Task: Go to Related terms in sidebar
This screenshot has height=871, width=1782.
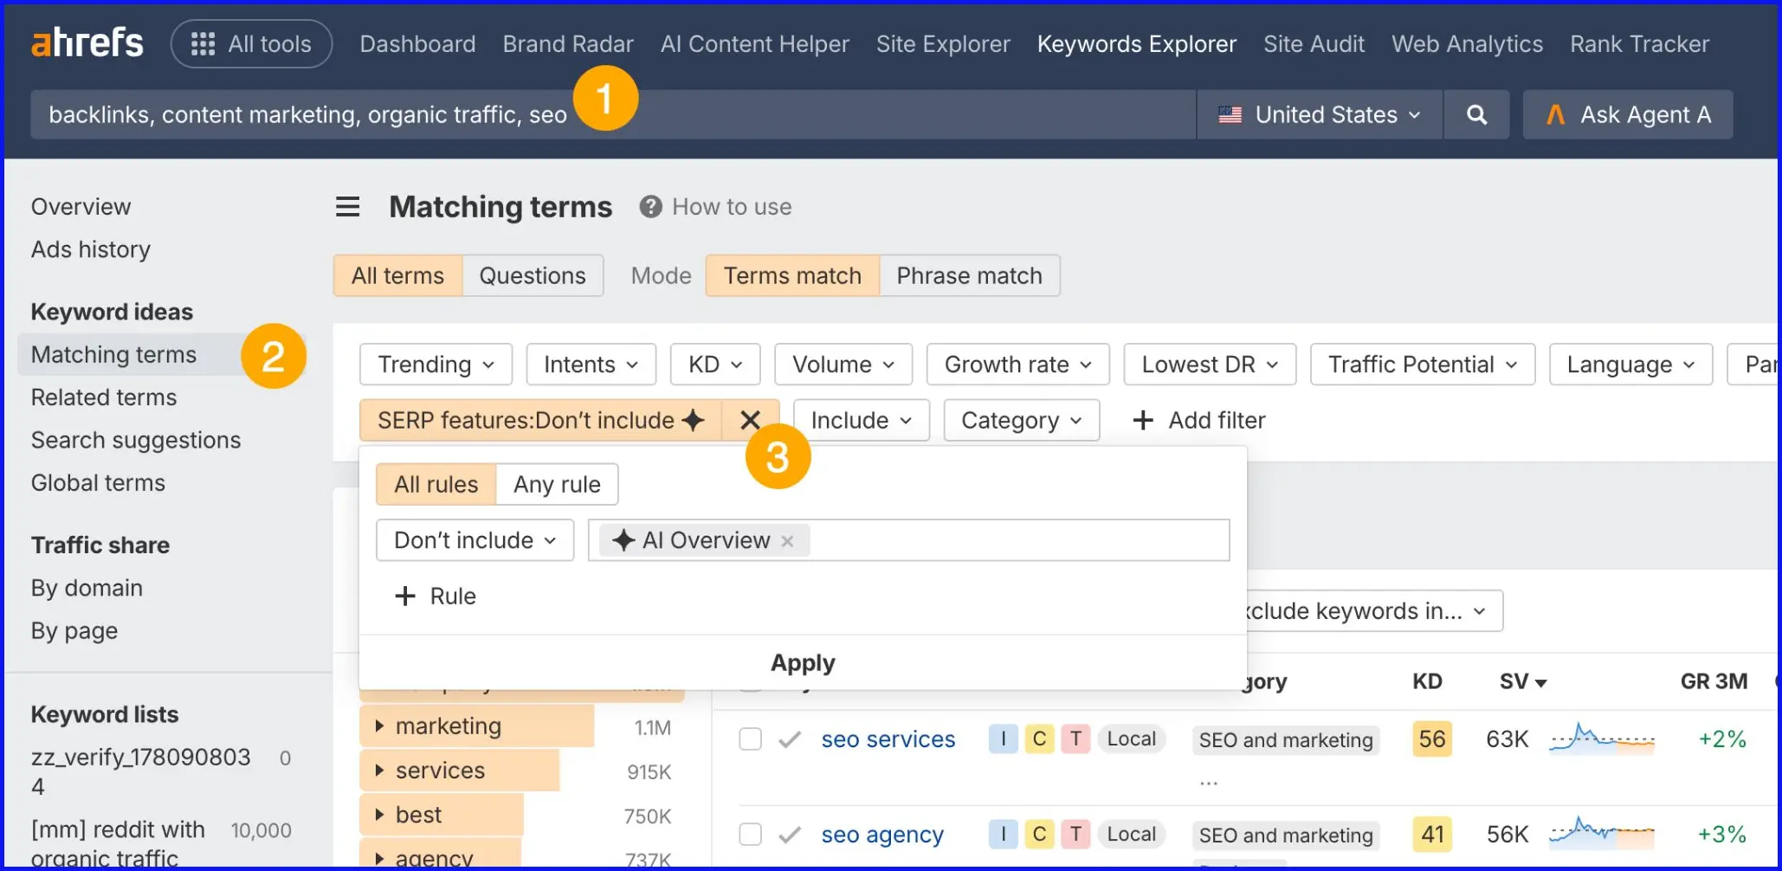Action: [104, 397]
